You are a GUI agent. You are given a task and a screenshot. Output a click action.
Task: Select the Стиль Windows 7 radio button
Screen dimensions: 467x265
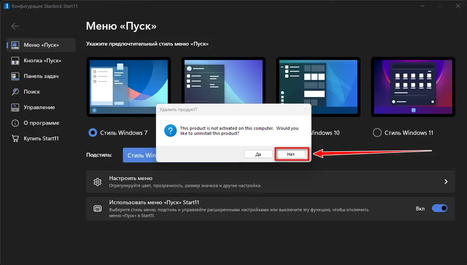[x=92, y=132]
